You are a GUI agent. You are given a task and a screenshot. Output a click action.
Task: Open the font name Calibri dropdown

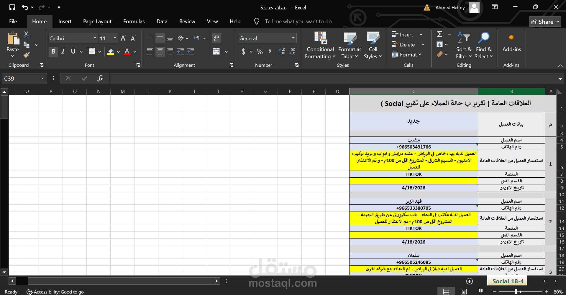(95, 38)
